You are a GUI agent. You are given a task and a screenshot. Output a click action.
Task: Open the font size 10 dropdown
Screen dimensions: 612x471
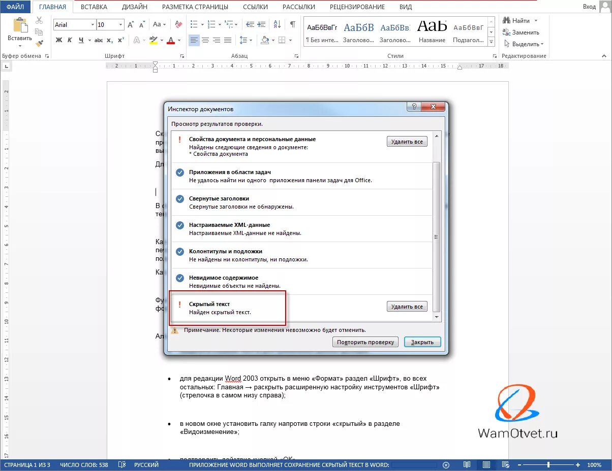click(x=121, y=24)
